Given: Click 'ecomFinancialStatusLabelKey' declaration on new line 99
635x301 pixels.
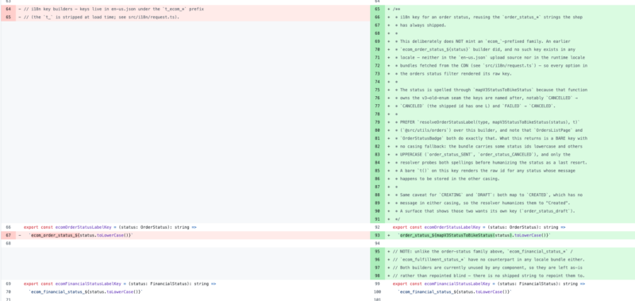Looking at the screenshot, I should [458, 284].
